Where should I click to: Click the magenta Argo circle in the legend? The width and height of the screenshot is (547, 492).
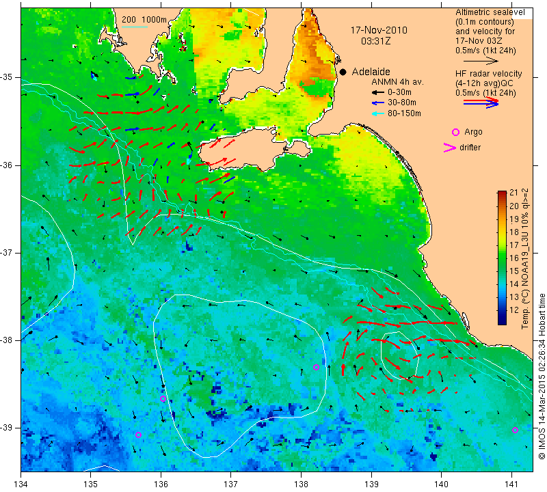click(455, 132)
